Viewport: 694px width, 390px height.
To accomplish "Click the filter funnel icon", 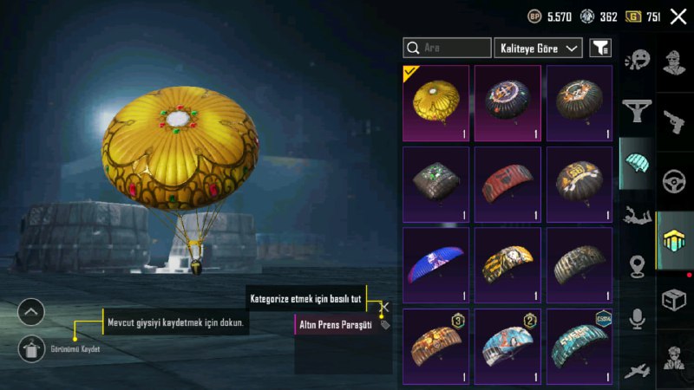I will pyautogui.click(x=600, y=48).
